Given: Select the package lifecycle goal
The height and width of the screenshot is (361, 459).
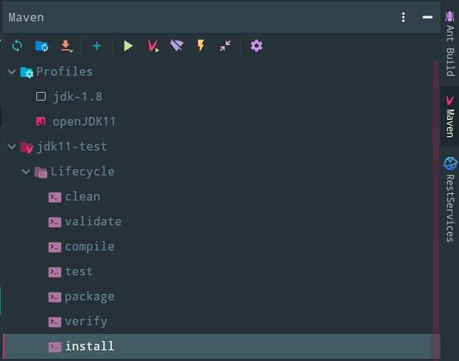Looking at the screenshot, I should (221, 297).
